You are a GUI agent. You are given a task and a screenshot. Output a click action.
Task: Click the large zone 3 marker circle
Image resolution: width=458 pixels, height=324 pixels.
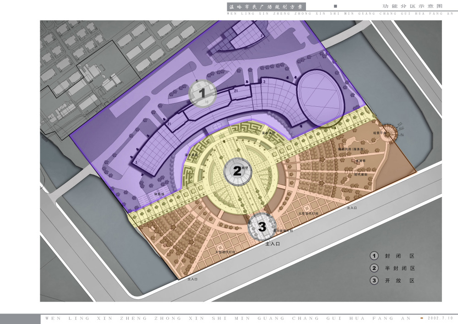click(x=262, y=227)
